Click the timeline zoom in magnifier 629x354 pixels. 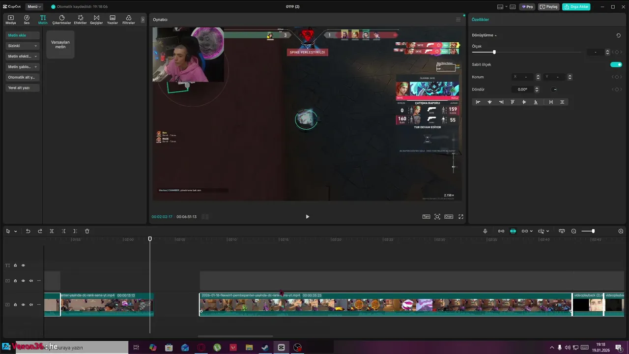[621, 231]
